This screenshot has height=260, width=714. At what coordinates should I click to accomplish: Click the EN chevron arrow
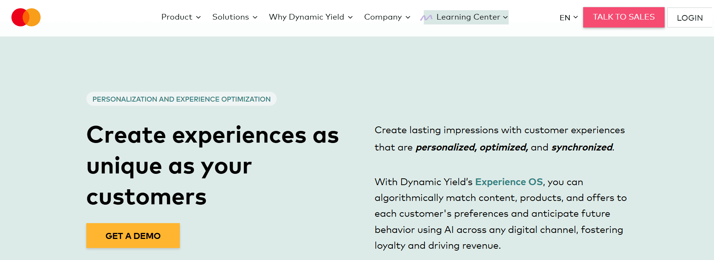click(x=575, y=17)
